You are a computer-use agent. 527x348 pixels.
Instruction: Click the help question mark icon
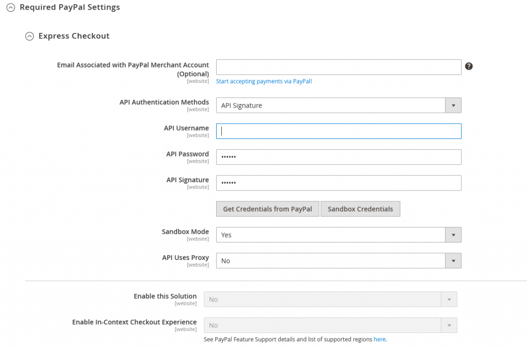pos(469,66)
